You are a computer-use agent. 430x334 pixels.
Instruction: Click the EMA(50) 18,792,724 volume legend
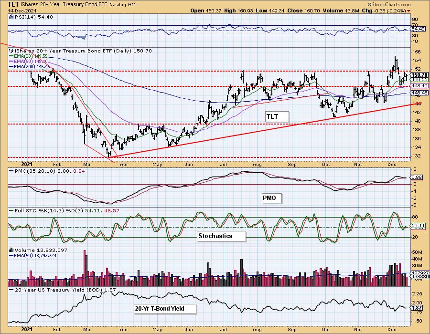click(33, 255)
